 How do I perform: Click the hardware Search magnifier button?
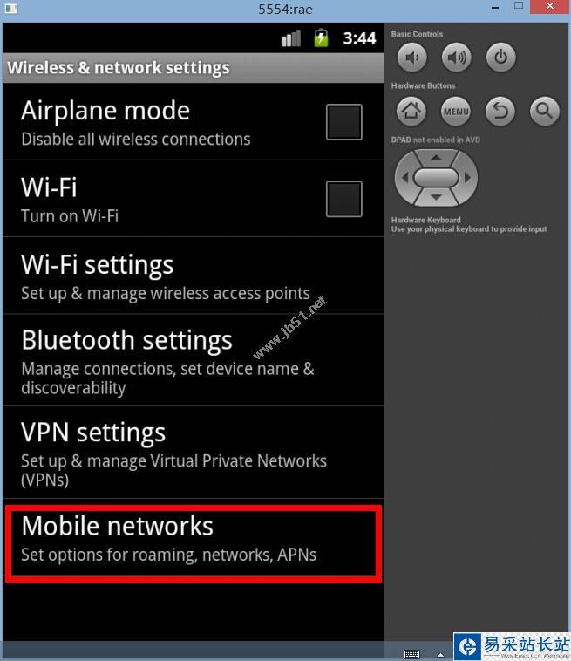tap(545, 112)
